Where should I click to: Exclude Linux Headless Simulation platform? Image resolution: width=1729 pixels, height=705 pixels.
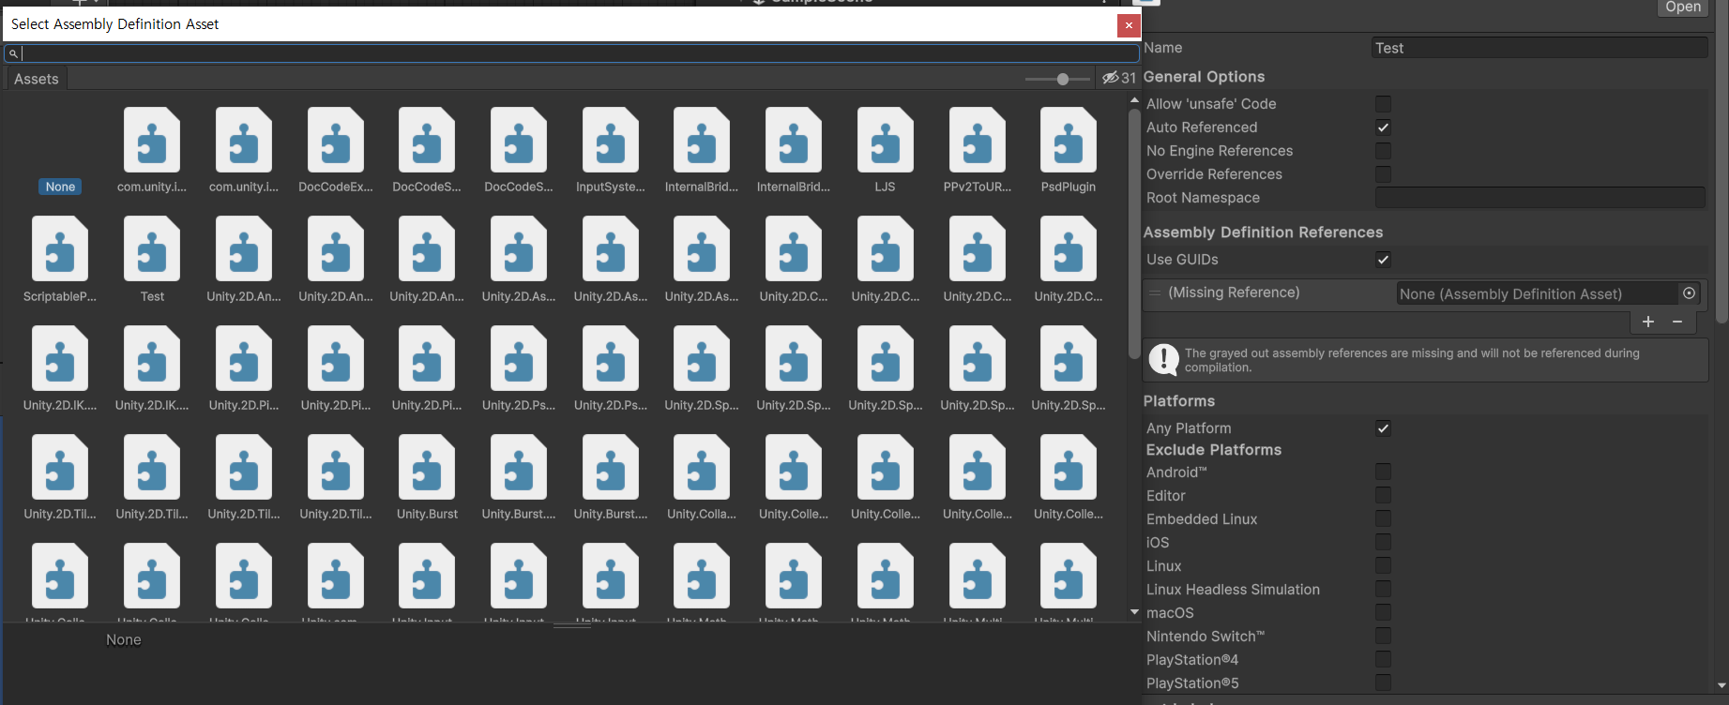click(x=1383, y=589)
